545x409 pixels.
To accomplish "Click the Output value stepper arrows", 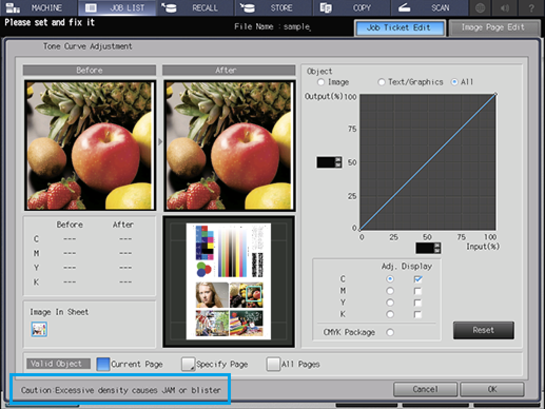I will (x=338, y=162).
